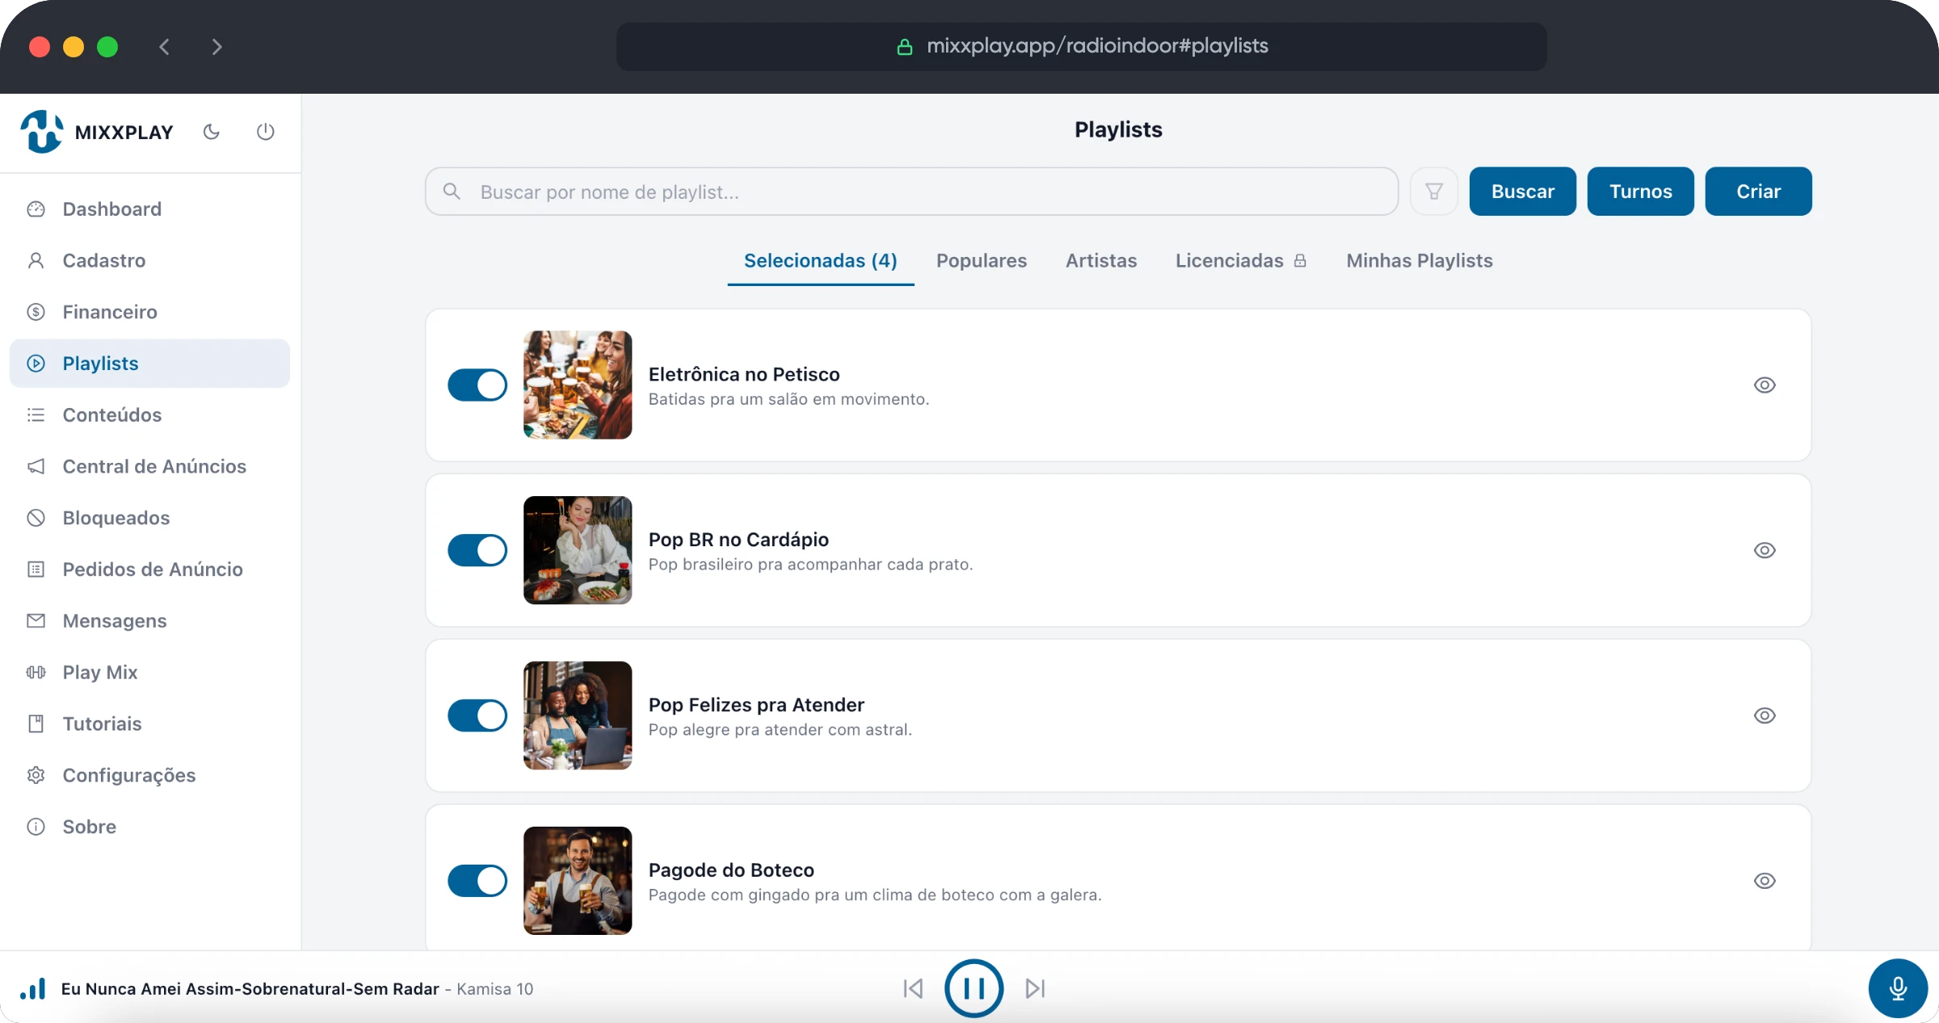
Task: Click the Criar button
Action: pyautogui.click(x=1759, y=192)
